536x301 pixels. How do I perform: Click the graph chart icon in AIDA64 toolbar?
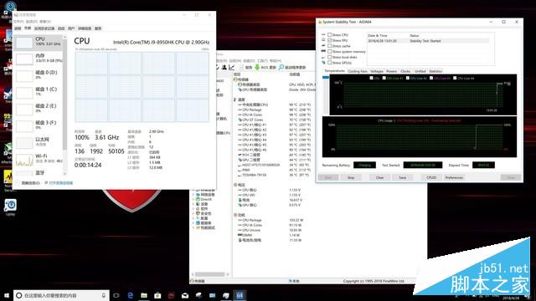tap(232, 67)
